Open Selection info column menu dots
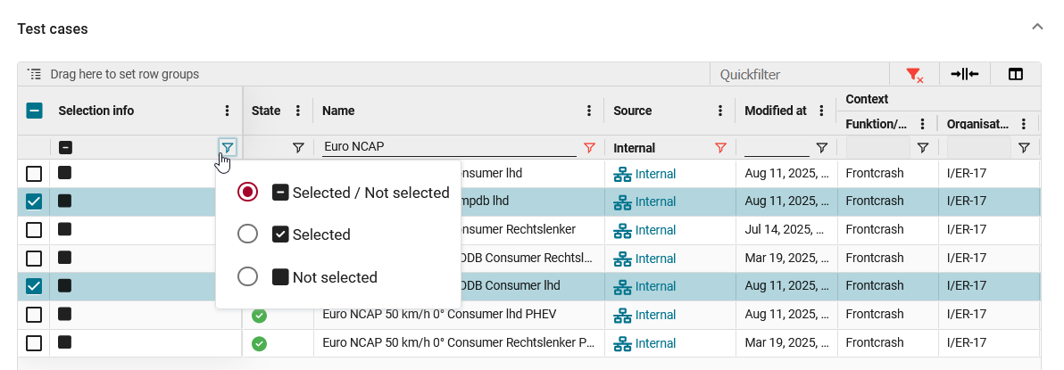1064x370 pixels. tap(228, 111)
